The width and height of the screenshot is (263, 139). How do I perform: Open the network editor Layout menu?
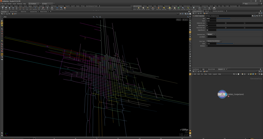click(x=215, y=74)
